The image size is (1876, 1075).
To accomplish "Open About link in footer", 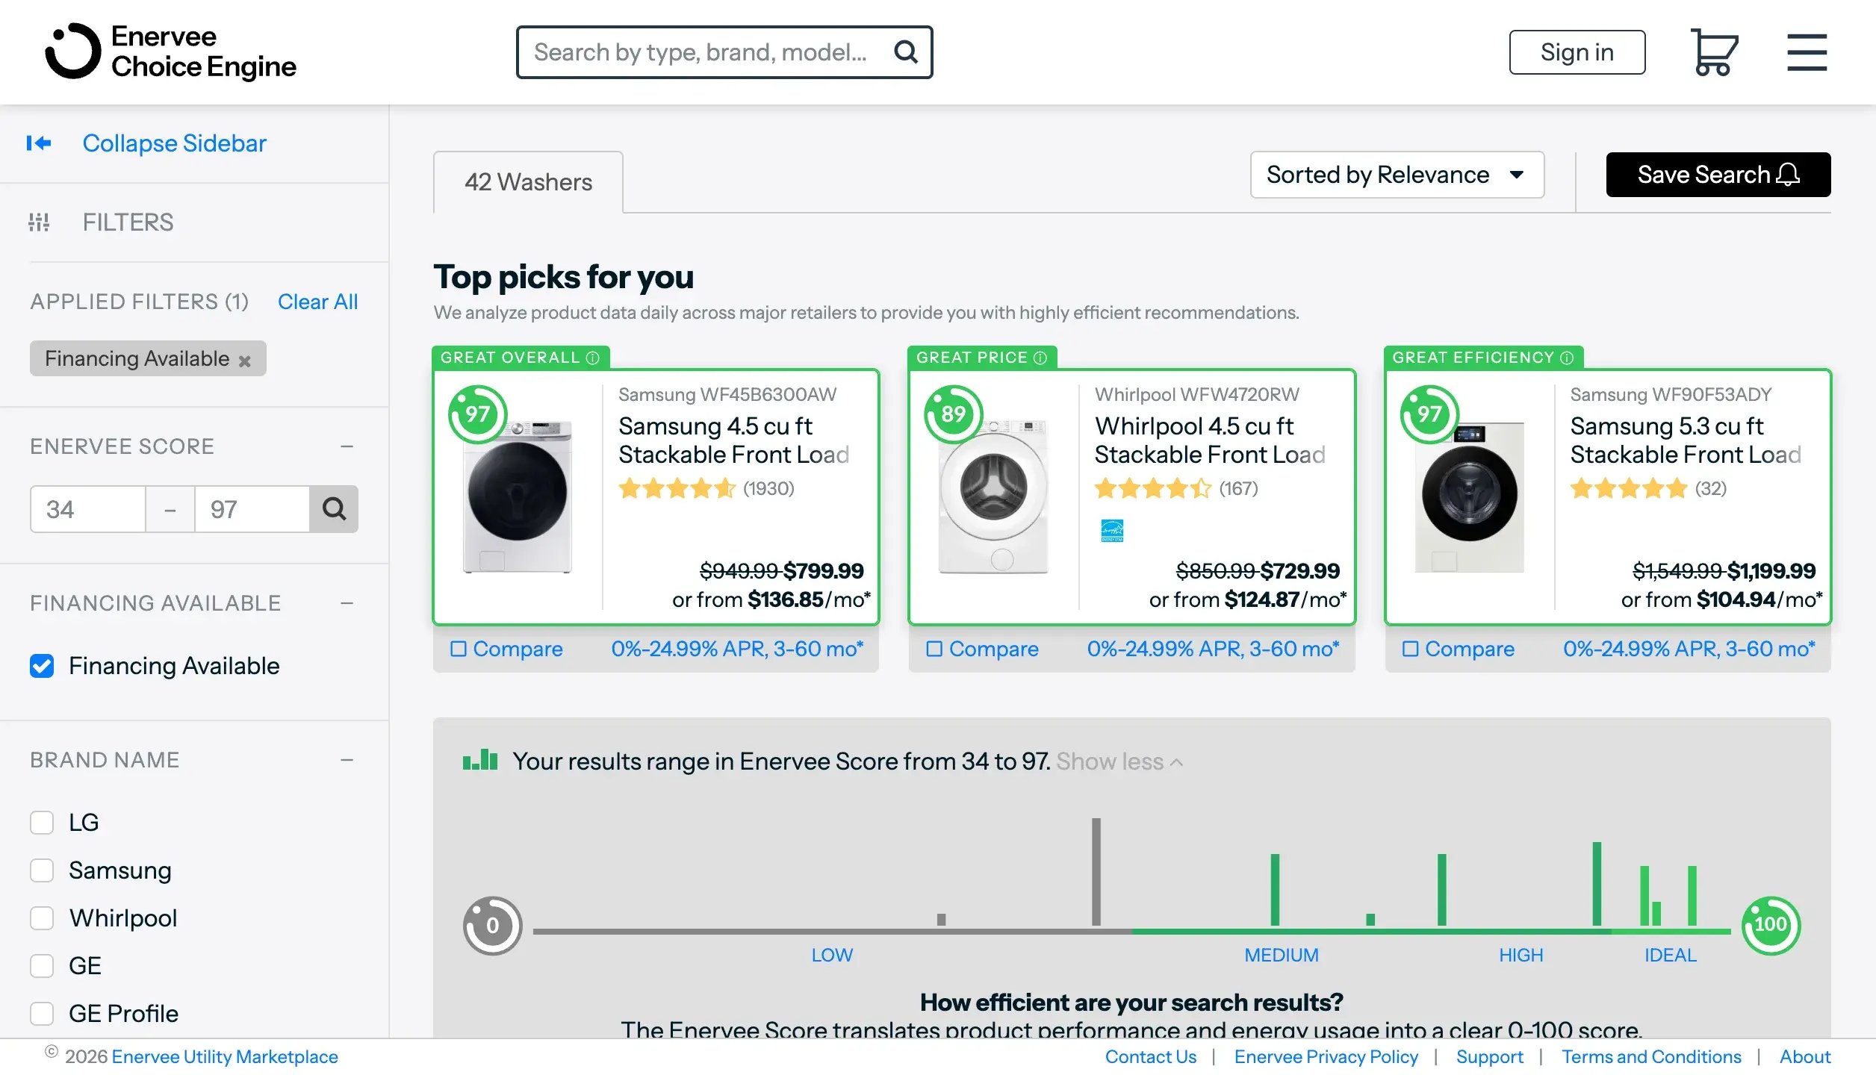I will click(1804, 1056).
